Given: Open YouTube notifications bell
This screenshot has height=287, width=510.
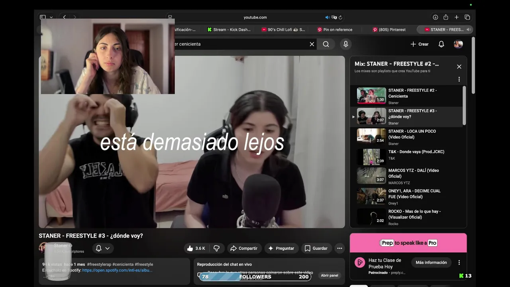Looking at the screenshot, I should pos(441,44).
